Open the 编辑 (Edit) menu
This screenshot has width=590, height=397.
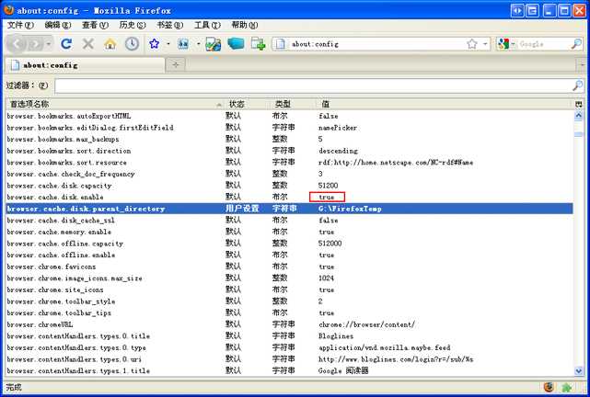[x=58, y=25]
